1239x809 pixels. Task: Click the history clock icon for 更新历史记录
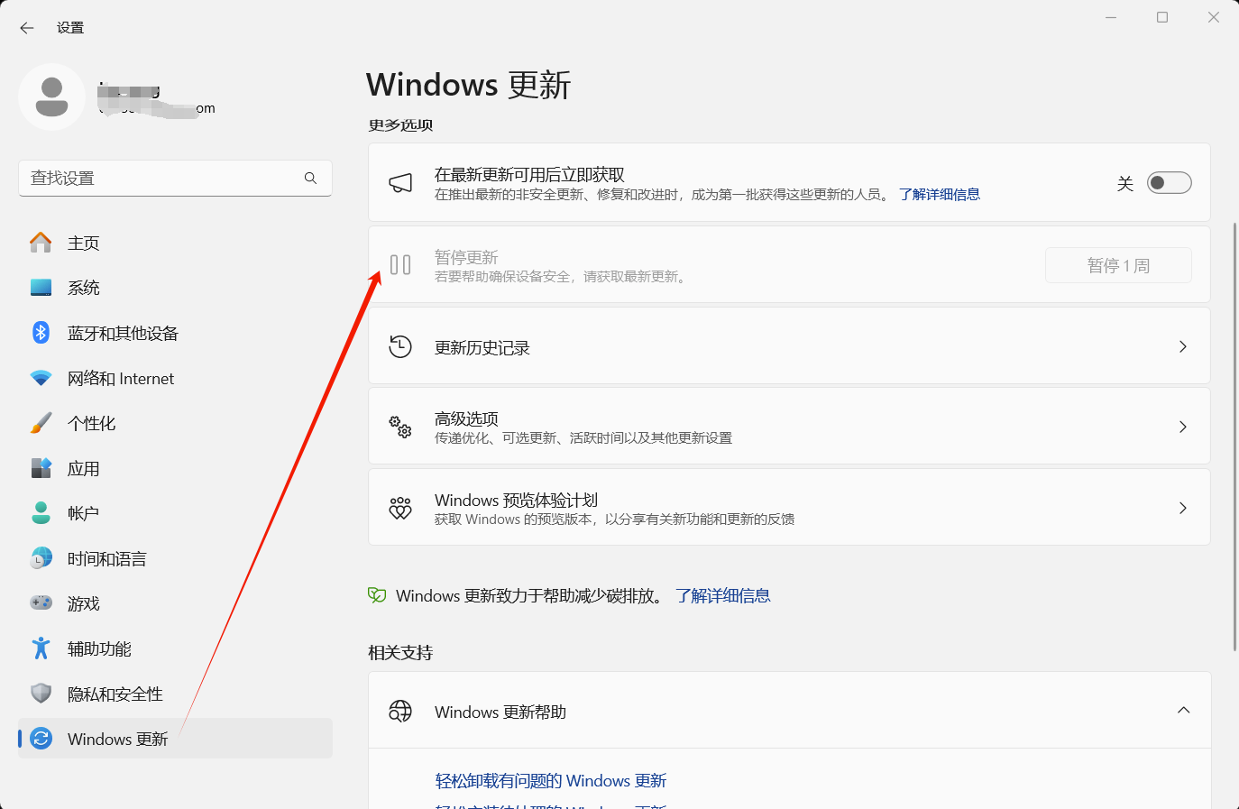coord(400,346)
